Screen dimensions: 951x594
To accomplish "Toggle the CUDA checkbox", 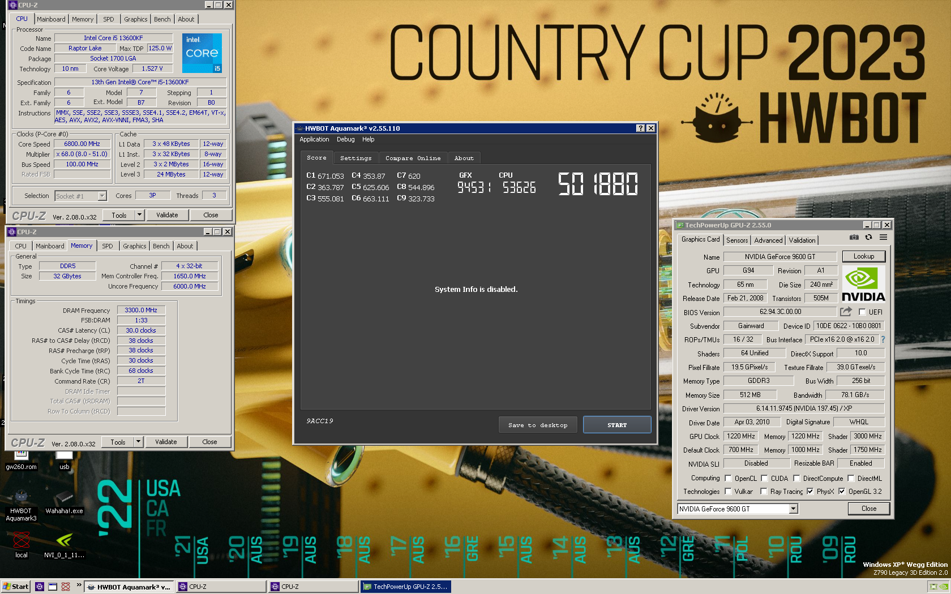I will pos(764,478).
